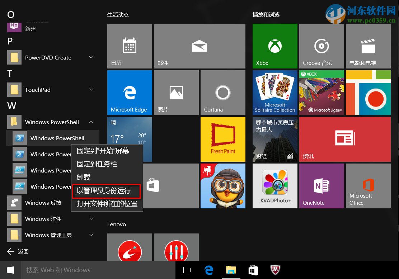The width and height of the screenshot is (399, 279).
Task: Launch the Microsoft Edge tile
Action: point(130,93)
